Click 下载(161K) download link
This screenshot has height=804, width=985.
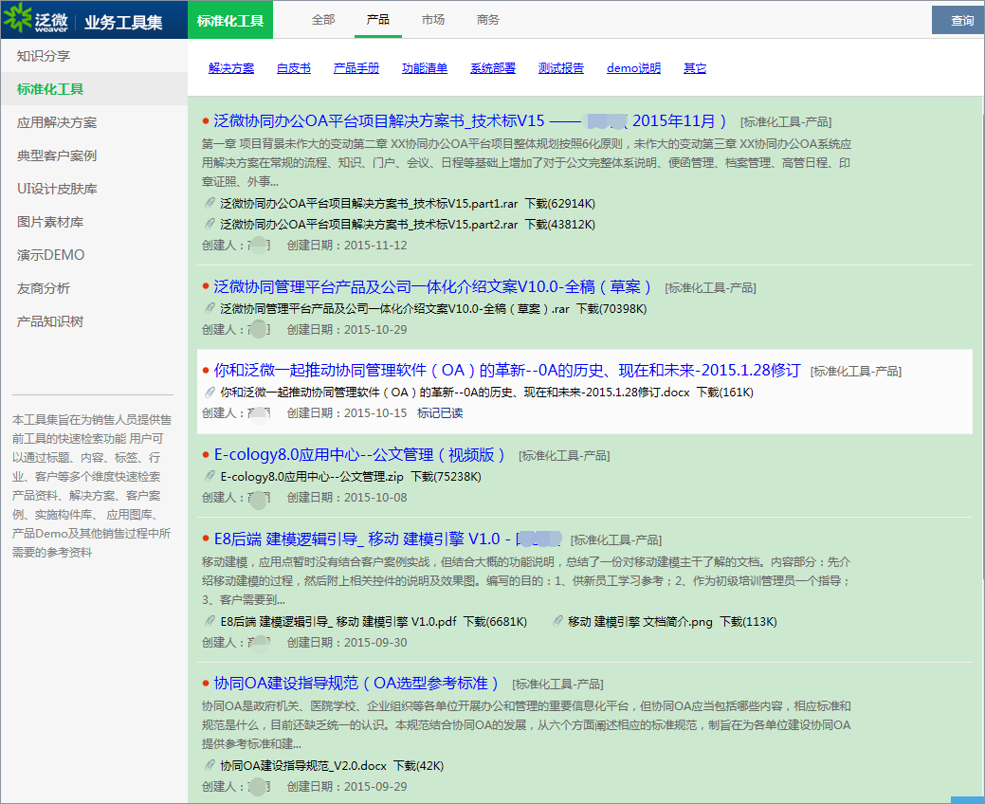(x=725, y=392)
